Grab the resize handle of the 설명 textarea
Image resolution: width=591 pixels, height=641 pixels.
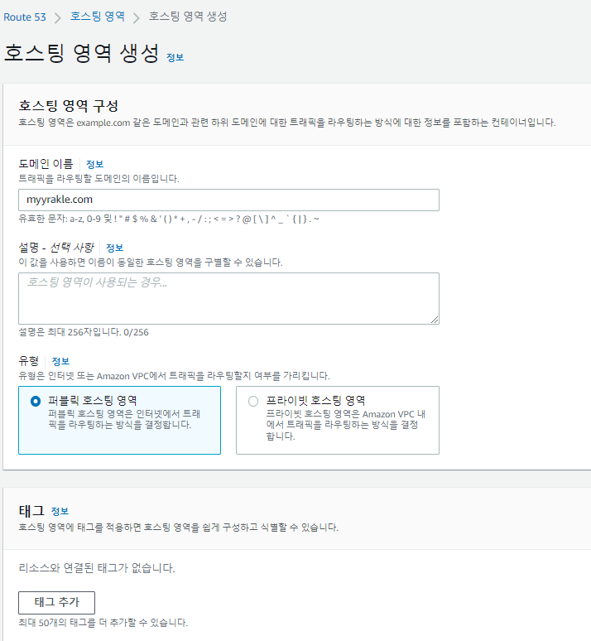(435, 319)
